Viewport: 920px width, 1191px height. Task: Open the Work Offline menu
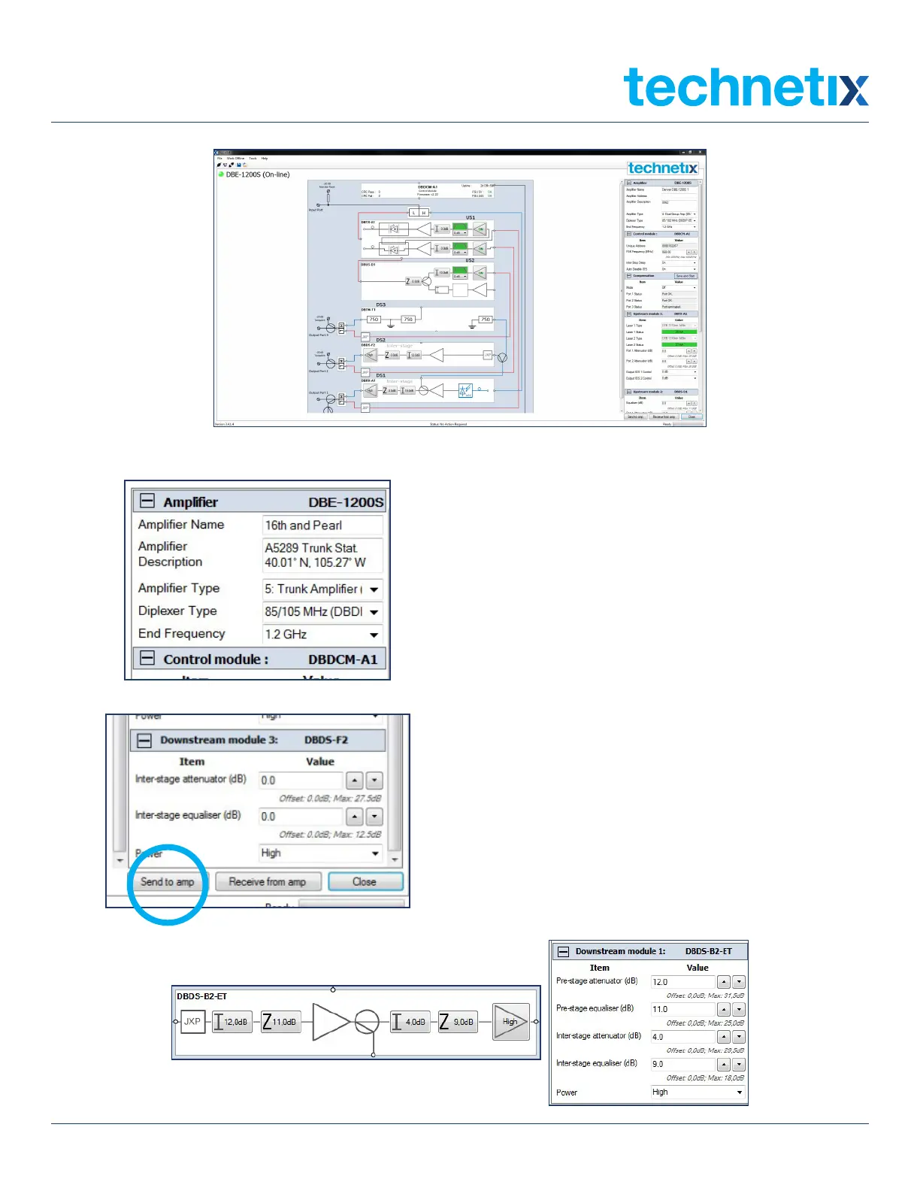tap(235, 158)
